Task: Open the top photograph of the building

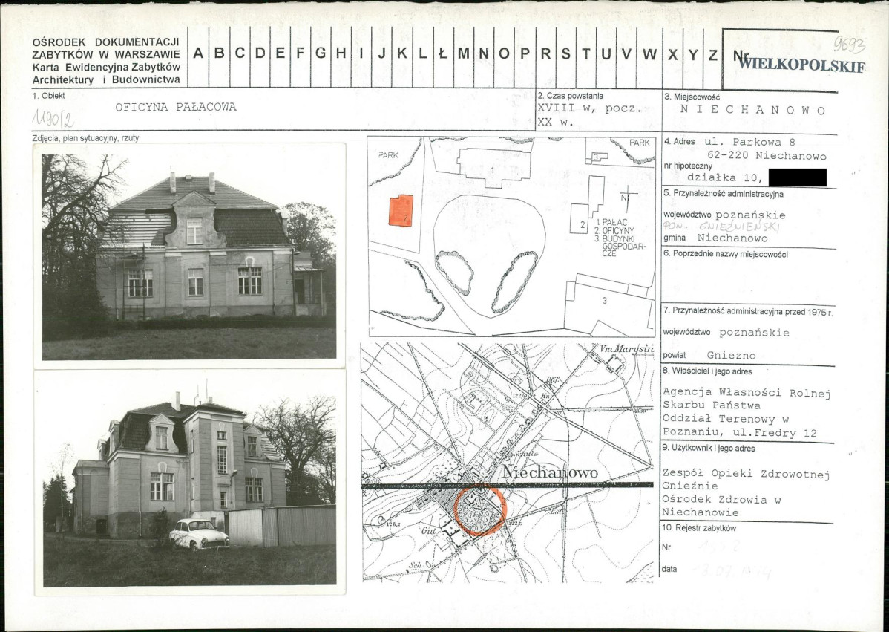Action: (x=188, y=255)
